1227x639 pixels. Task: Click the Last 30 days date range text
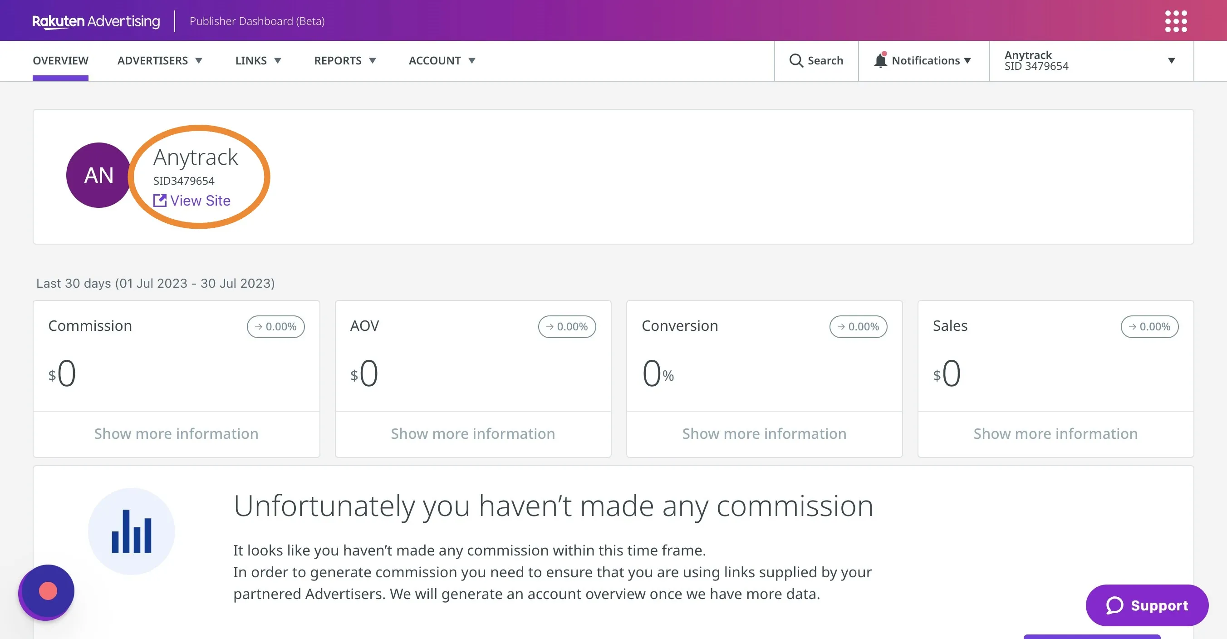tap(156, 283)
